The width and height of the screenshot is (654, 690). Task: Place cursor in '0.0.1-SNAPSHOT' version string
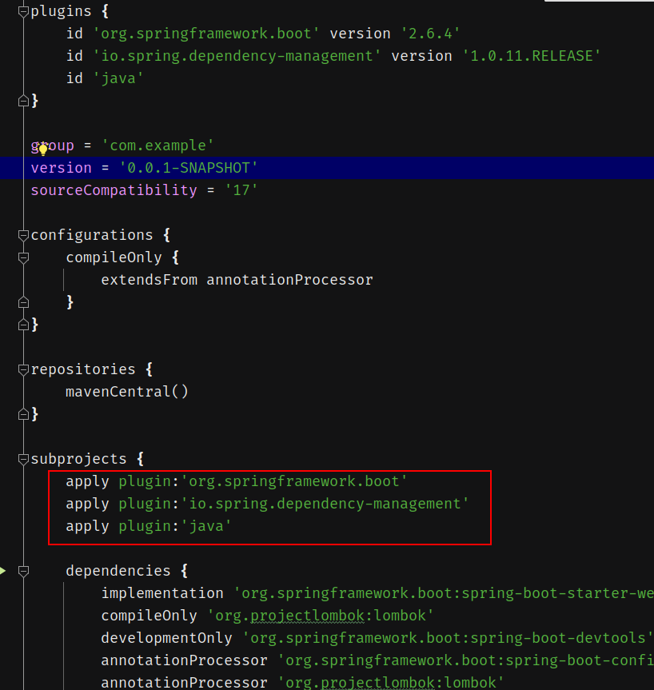[189, 168]
